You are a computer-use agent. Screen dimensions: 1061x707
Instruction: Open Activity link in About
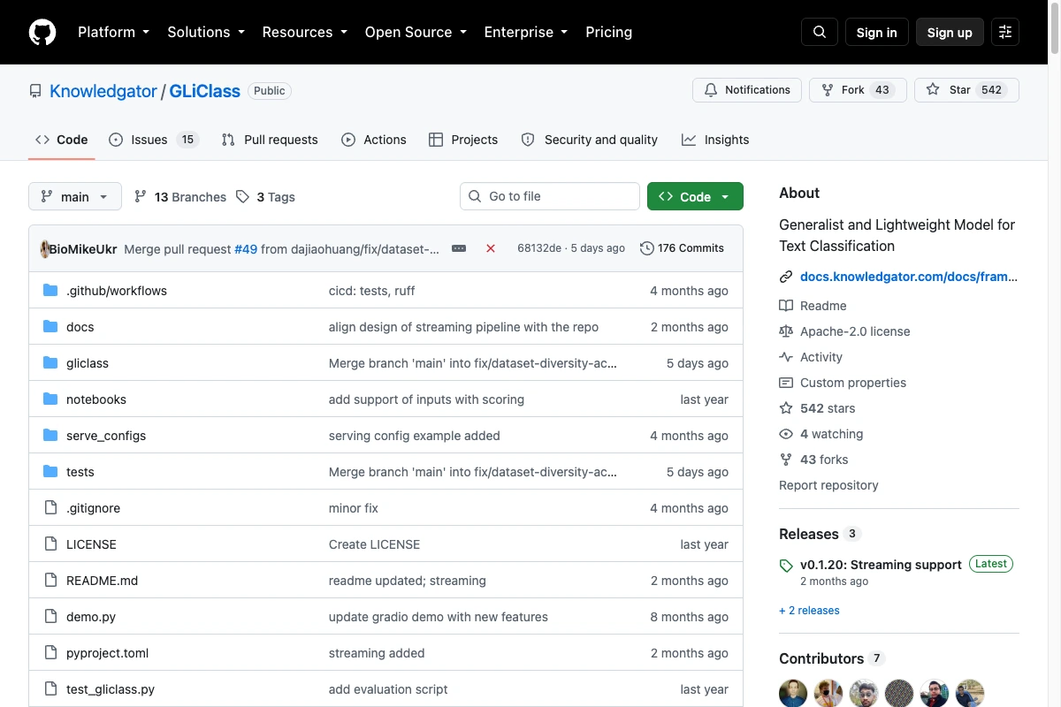[811, 357]
